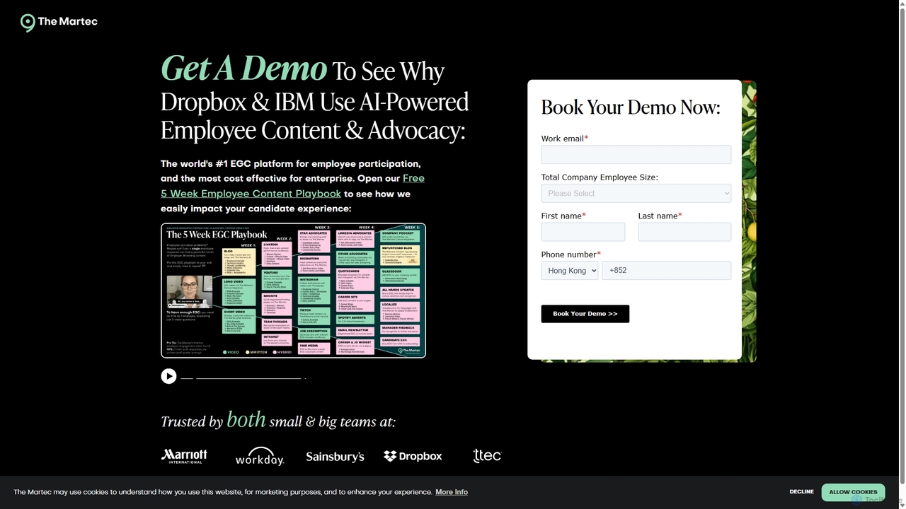Click the Workday logo
The height and width of the screenshot is (509, 906).
point(259,456)
